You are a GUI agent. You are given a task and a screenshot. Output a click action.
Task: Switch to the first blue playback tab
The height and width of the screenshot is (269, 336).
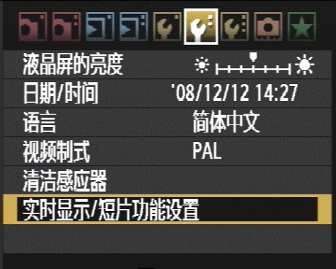point(100,27)
